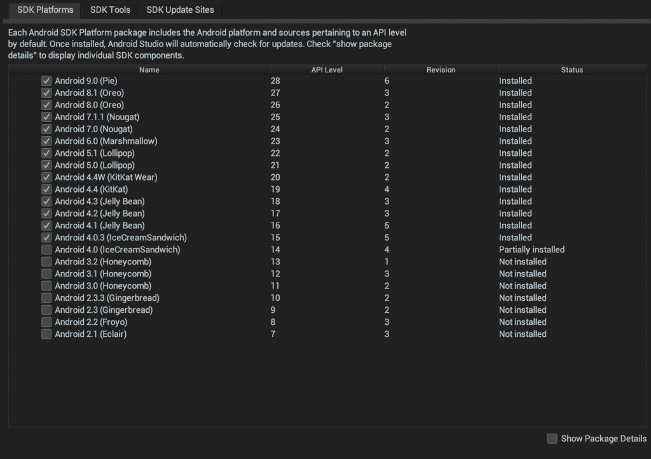This screenshot has height=459, width=651.
Task: Select 'Android 3.2 (Honeycomb)' name text
Action: (x=103, y=261)
